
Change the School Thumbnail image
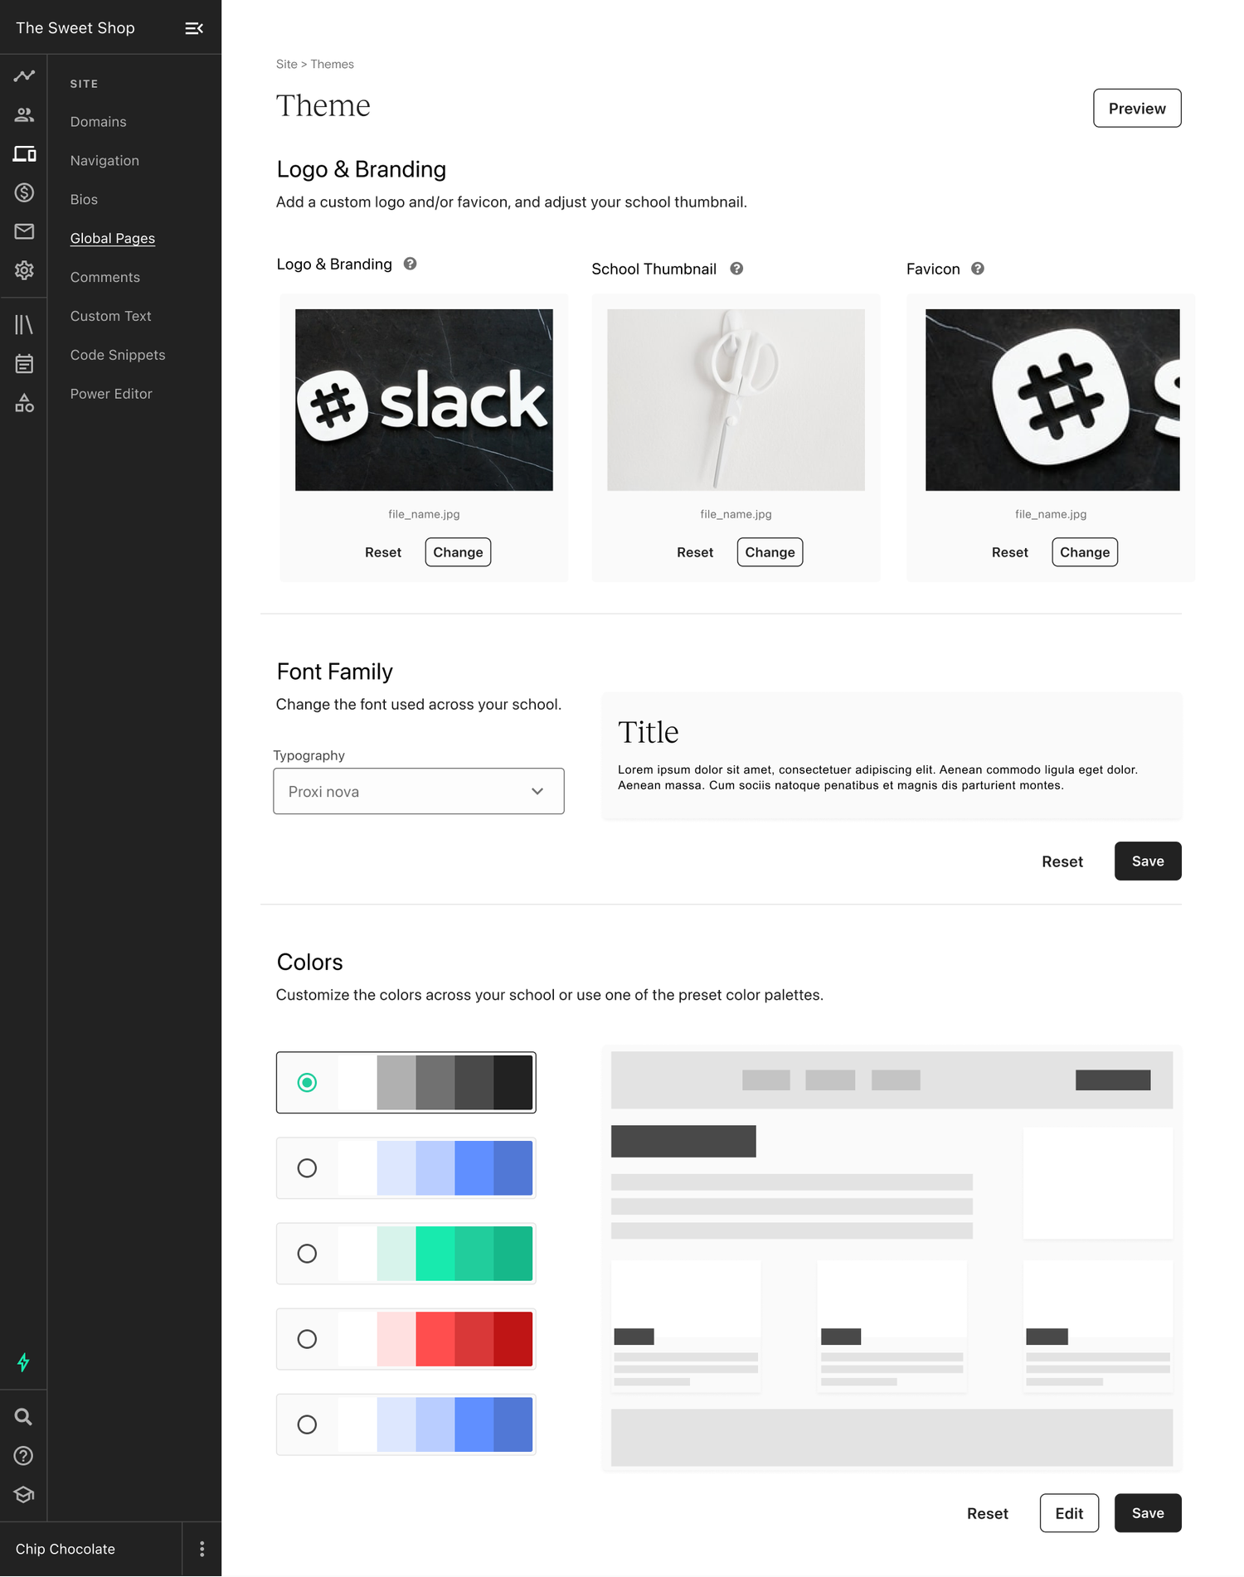pyautogui.click(x=770, y=552)
